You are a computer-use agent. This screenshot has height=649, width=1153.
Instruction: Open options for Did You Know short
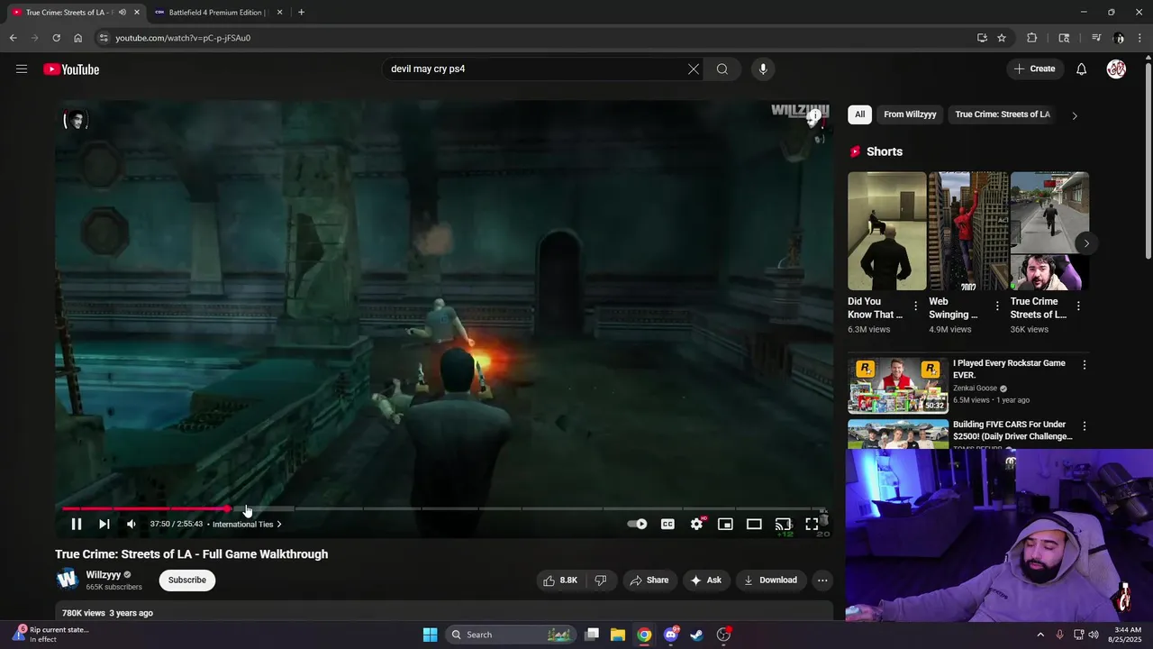(915, 306)
